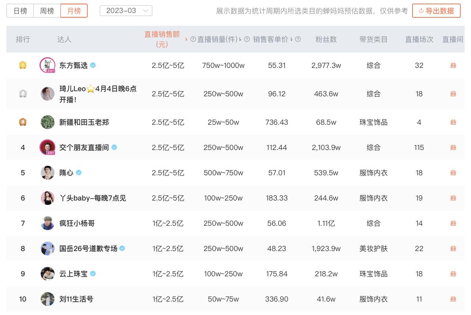Click 736.43 price cell for 新疆和田玉老郑
Viewport: 471px width, 315px height.
[x=277, y=122]
